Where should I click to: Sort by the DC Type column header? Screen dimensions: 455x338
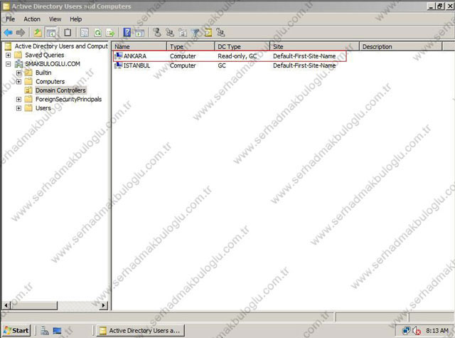242,46
